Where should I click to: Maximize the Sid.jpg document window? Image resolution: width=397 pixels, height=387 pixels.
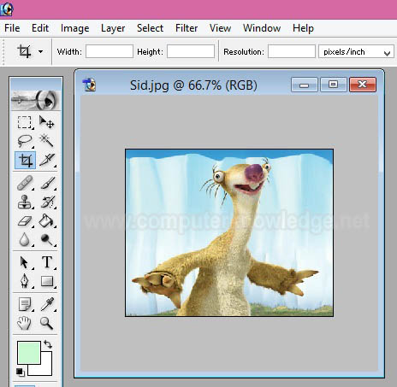pyautogui.click(x=334, y=85)
